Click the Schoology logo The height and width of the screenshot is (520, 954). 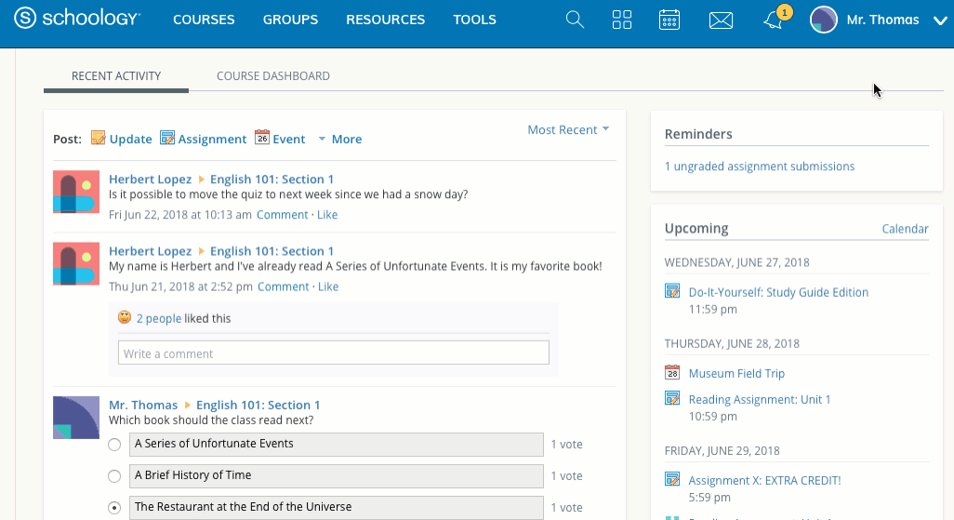(x=77, y=19)
